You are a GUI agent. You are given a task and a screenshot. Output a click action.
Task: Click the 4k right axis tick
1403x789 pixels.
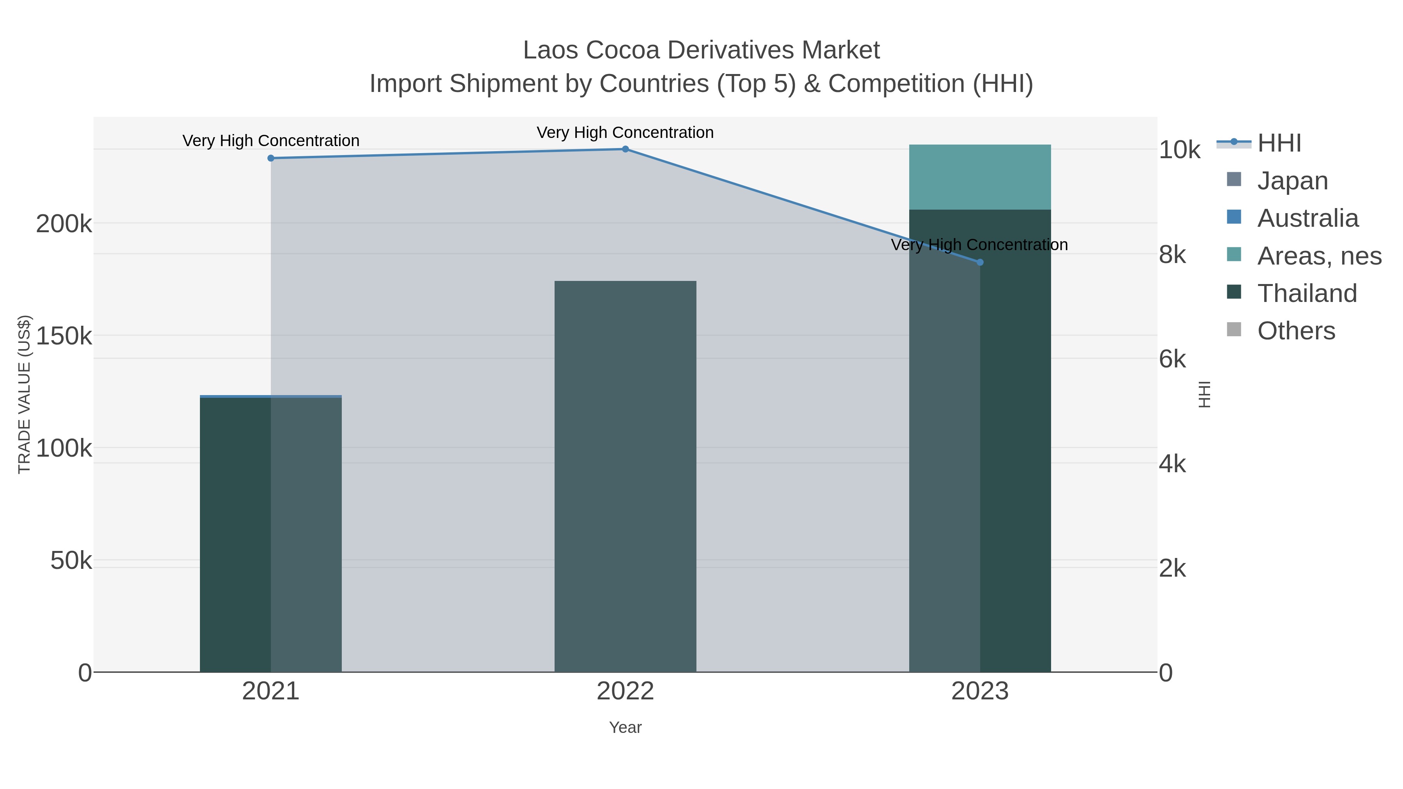point(1172,464)
